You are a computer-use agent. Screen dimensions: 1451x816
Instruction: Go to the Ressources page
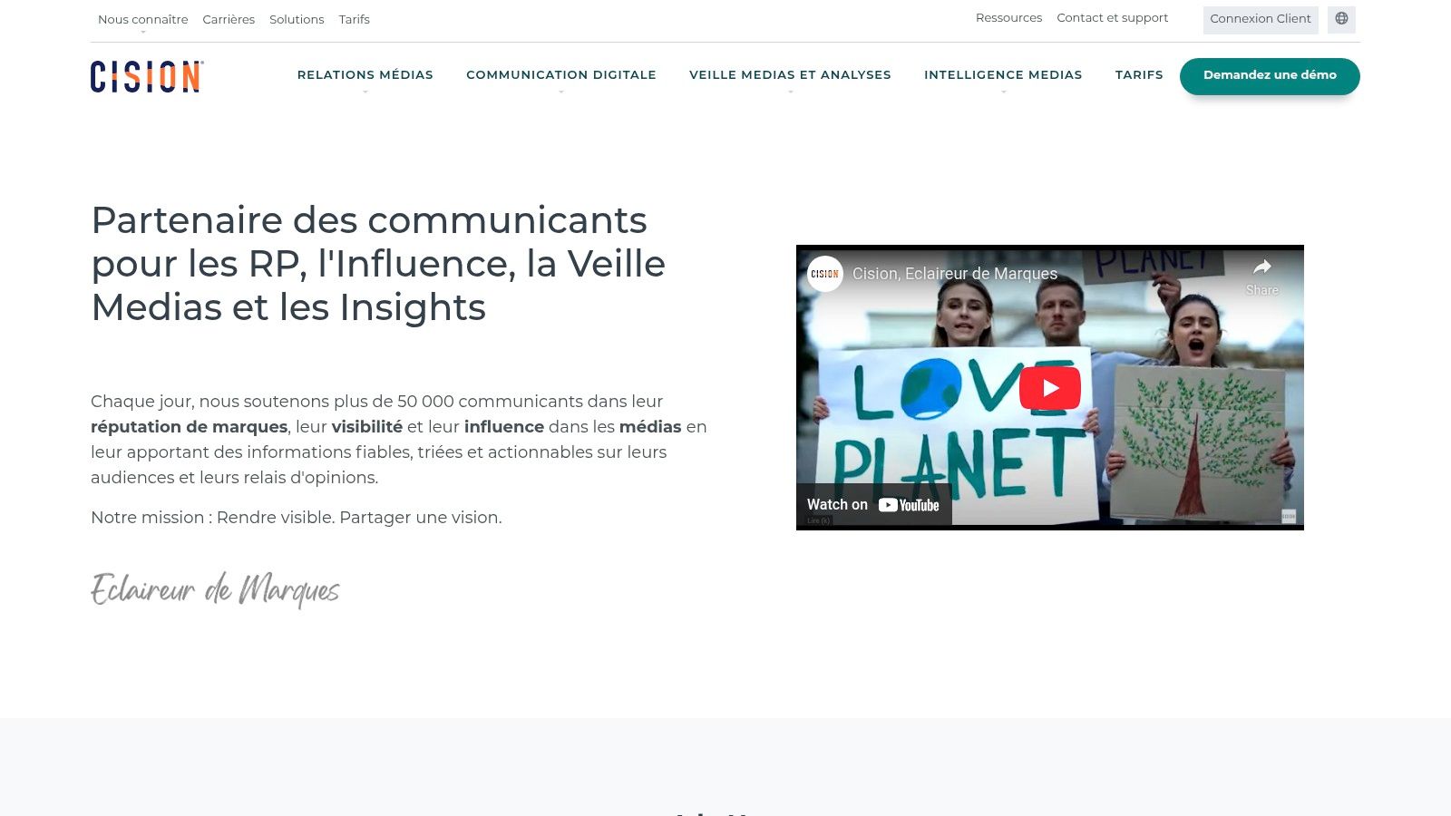[x=1008, y=18]
